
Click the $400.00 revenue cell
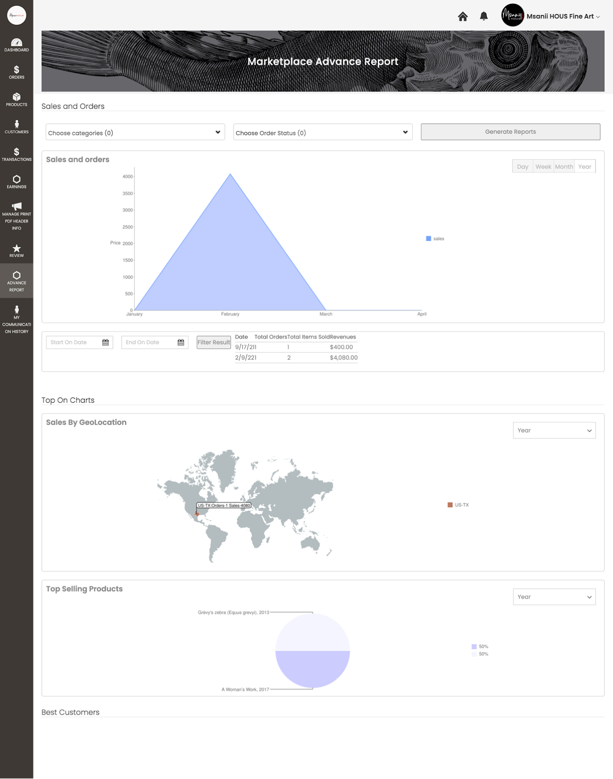(x=341, y=347)
